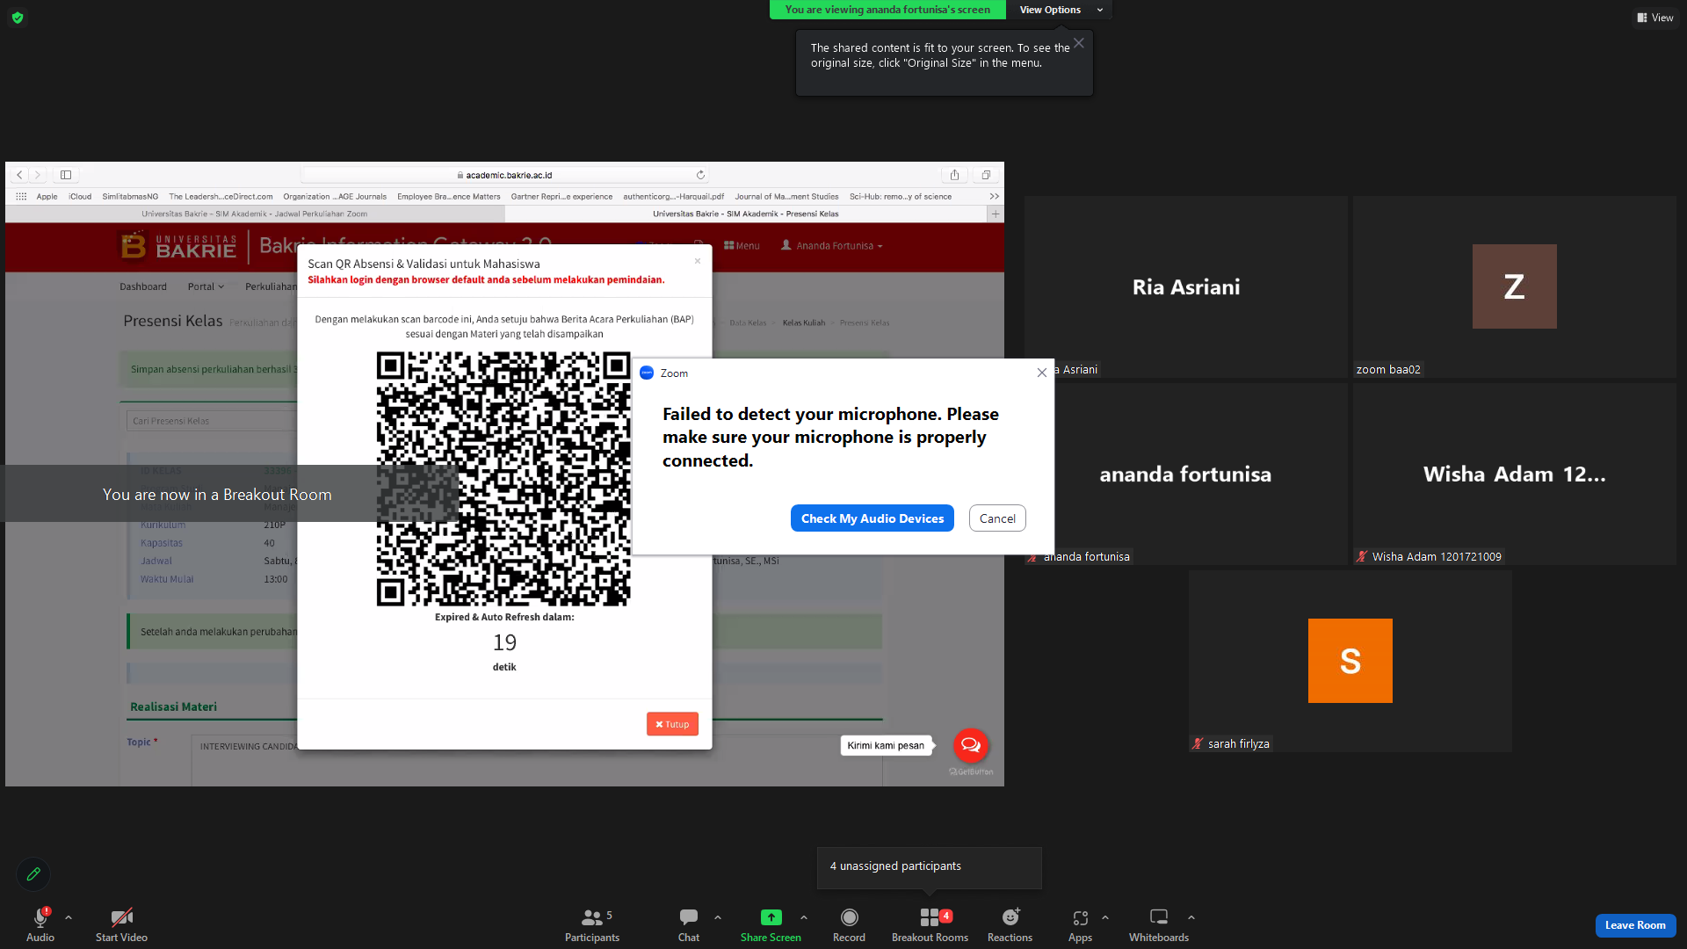Screen dimensions: 1687x949
Task: Dismiss the shared content size tooltip
Action: click(x=1079, y=43)
